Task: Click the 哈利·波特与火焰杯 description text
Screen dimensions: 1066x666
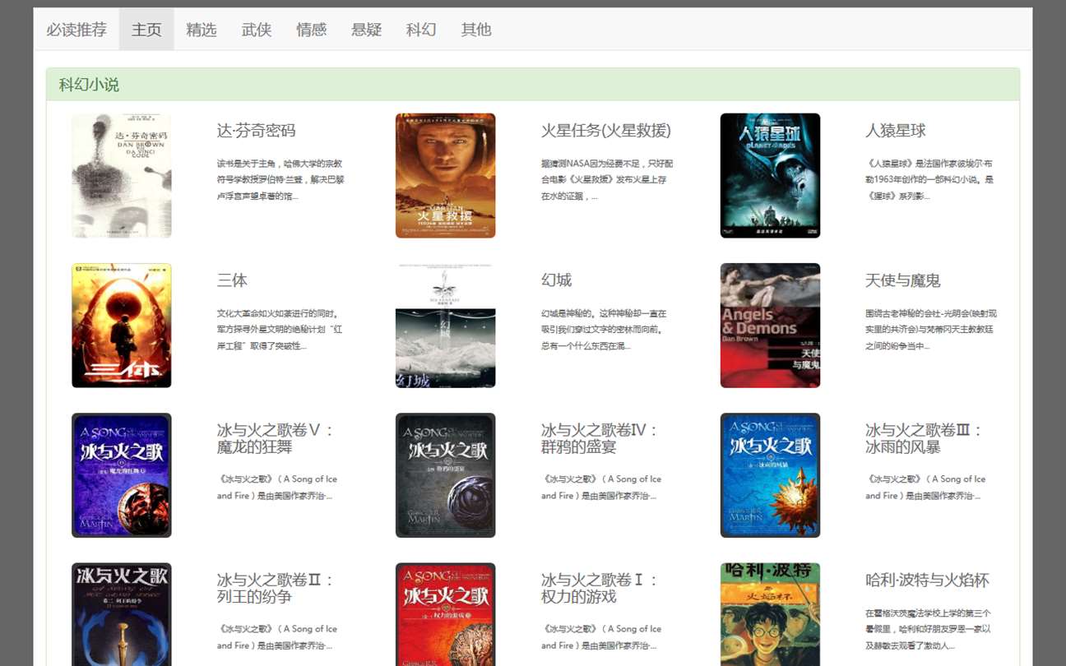Action: [x=928, y=629]
